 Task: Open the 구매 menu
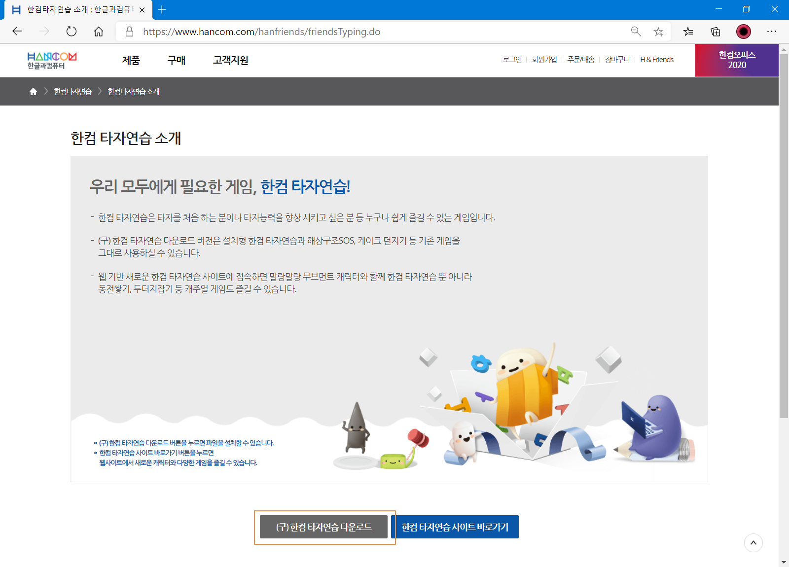pos(176,60)
